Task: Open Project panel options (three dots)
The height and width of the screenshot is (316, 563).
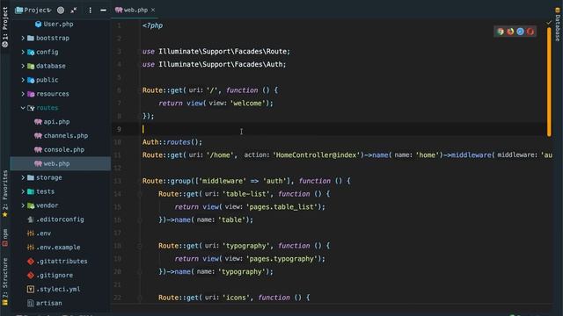Action: click(x=90, y=10)
